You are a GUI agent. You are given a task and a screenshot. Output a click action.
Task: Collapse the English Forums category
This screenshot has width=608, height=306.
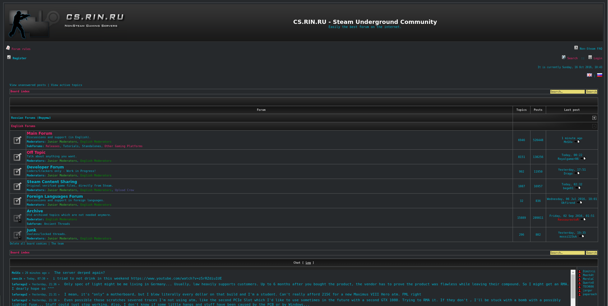click(594, 126)
